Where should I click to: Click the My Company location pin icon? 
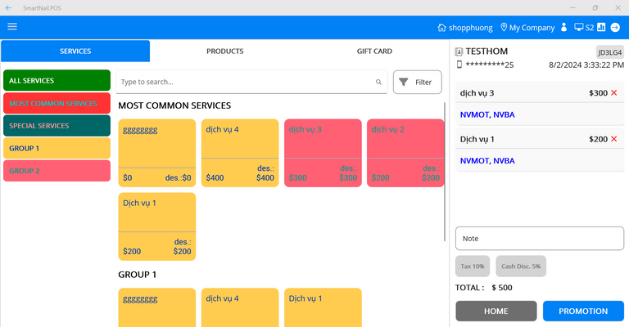(504, 28)
